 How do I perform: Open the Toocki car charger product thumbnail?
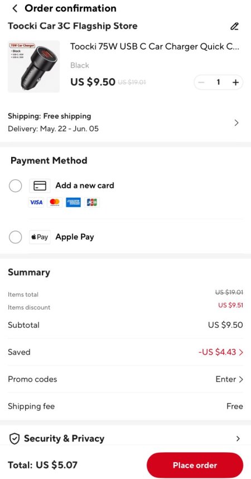(x=33, y=66)
